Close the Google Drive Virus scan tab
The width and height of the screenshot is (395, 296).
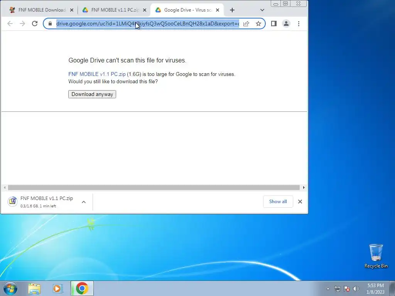click(218, 10)
